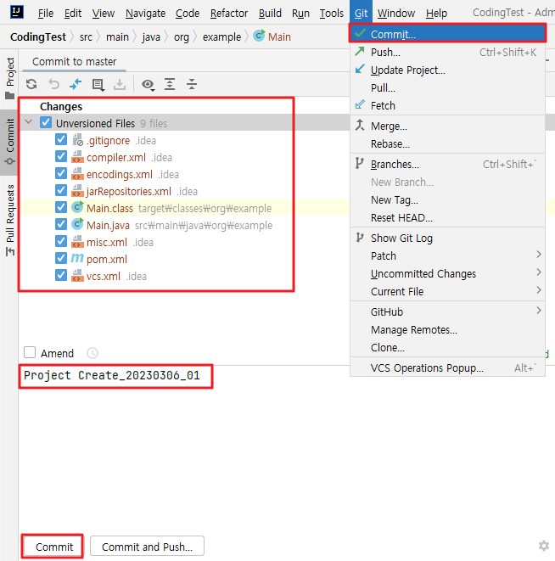Select Commit... in the Git menu

tap(447, 34)
